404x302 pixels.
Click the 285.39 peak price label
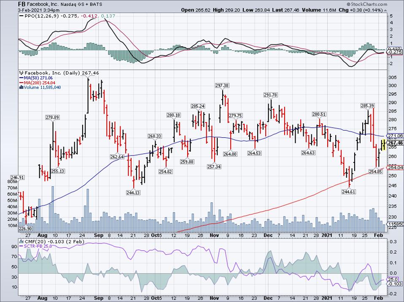(367, 106)
